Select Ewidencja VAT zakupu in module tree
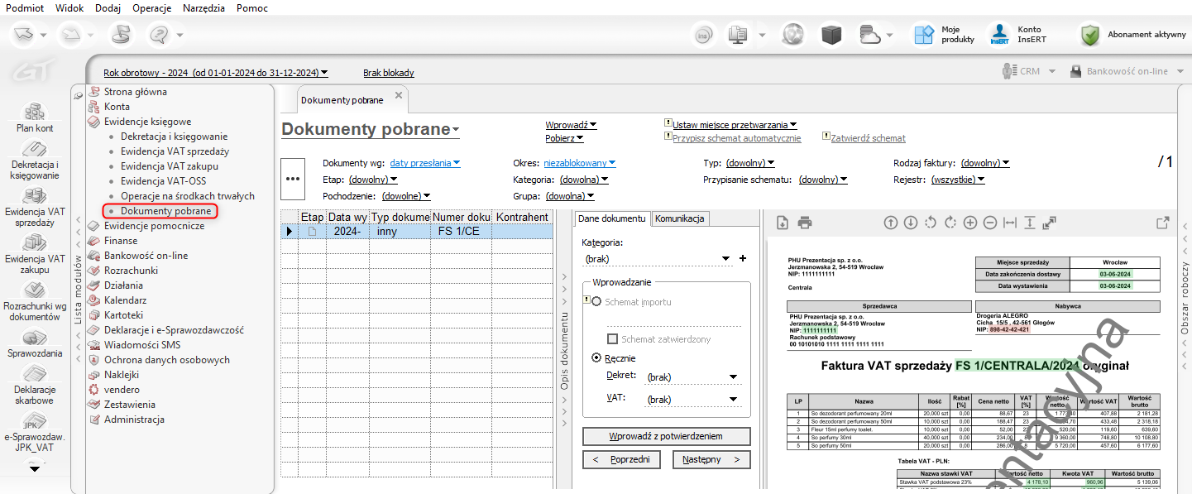The width and height of the screenshot is (1192, 494). pyautogui.click(x=169, y=166)
